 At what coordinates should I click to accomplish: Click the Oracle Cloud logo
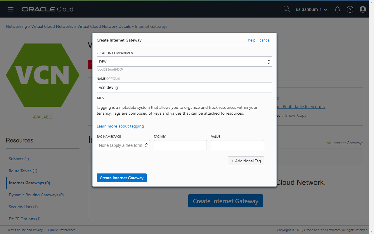47,9
